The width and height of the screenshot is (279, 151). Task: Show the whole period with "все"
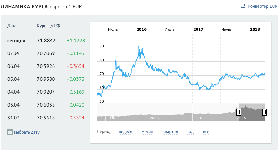(x=206, y=132)
